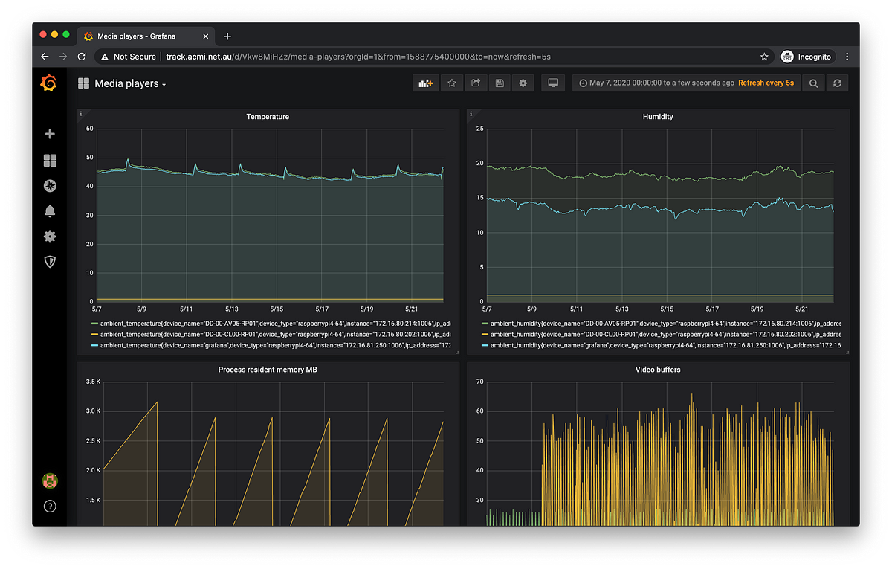Open the Refresh every 5s dropdown
Image resolution: width=892 pixels, height=569 pixels.
coord(766,83)
